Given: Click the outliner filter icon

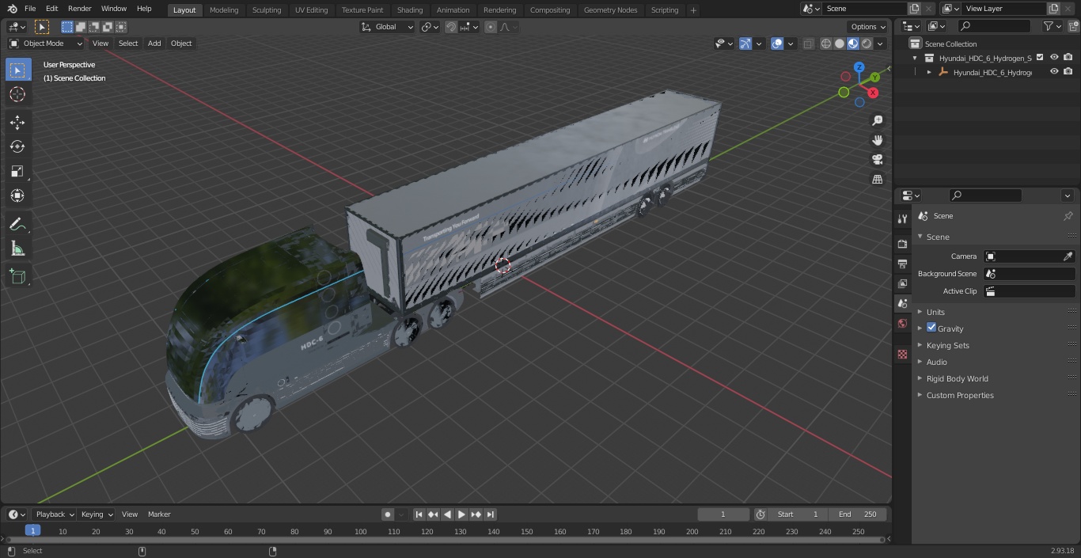Looking at the screenshot, I should 1052,26.
